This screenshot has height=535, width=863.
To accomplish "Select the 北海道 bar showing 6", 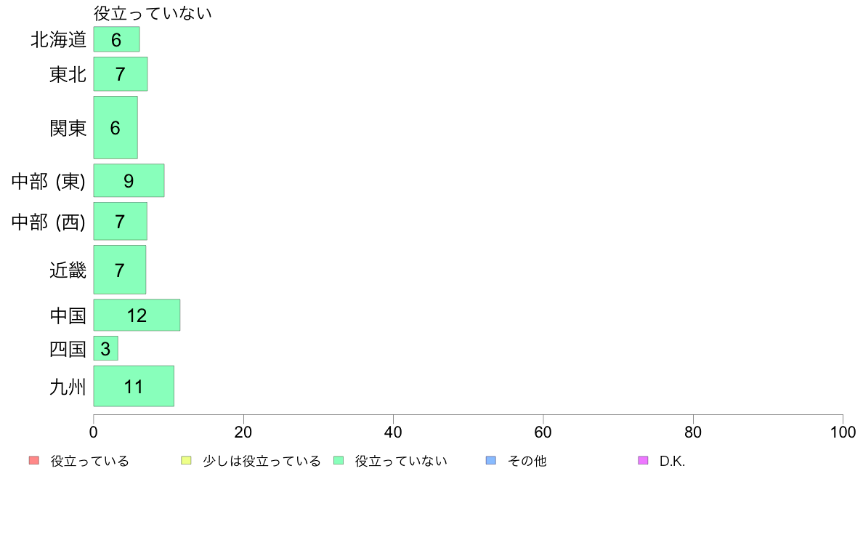I will coord(116,39).
